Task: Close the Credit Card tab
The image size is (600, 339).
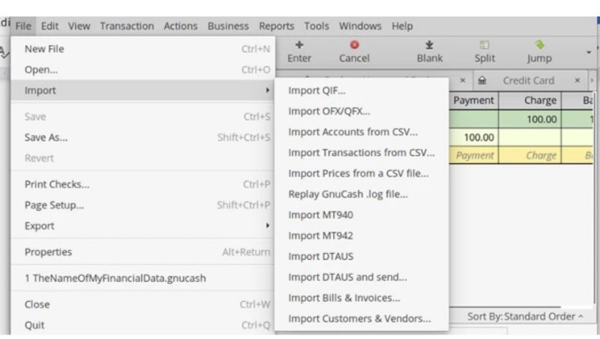Action: pyautogui.click(x=577, y=80)
